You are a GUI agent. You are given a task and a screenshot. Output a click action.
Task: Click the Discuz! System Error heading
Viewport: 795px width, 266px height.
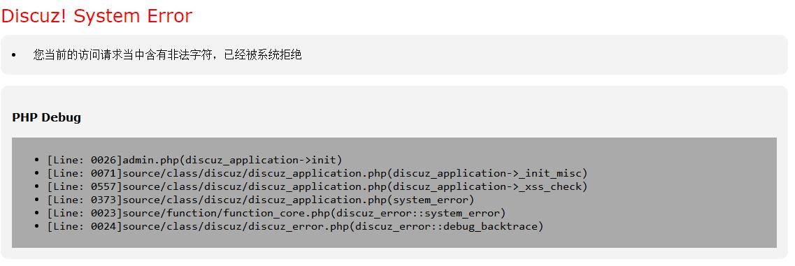coord(96,16)
